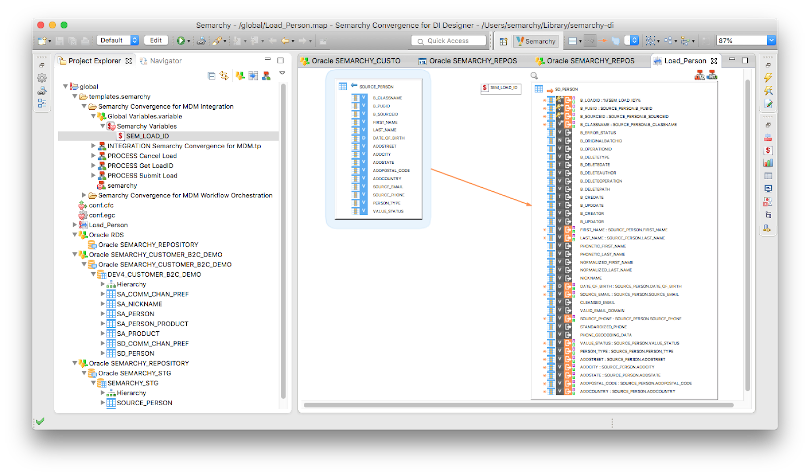Open the Semarchy perspective toolbar icon
Viewport: 810px width, 476px height.
pos(536,41)
